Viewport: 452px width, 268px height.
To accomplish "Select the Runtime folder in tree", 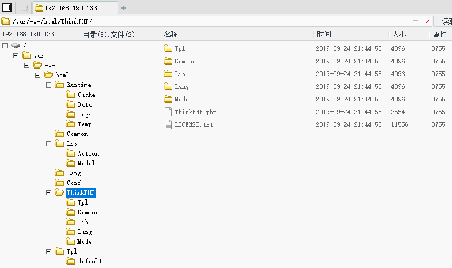I will [x=79, y=85].
